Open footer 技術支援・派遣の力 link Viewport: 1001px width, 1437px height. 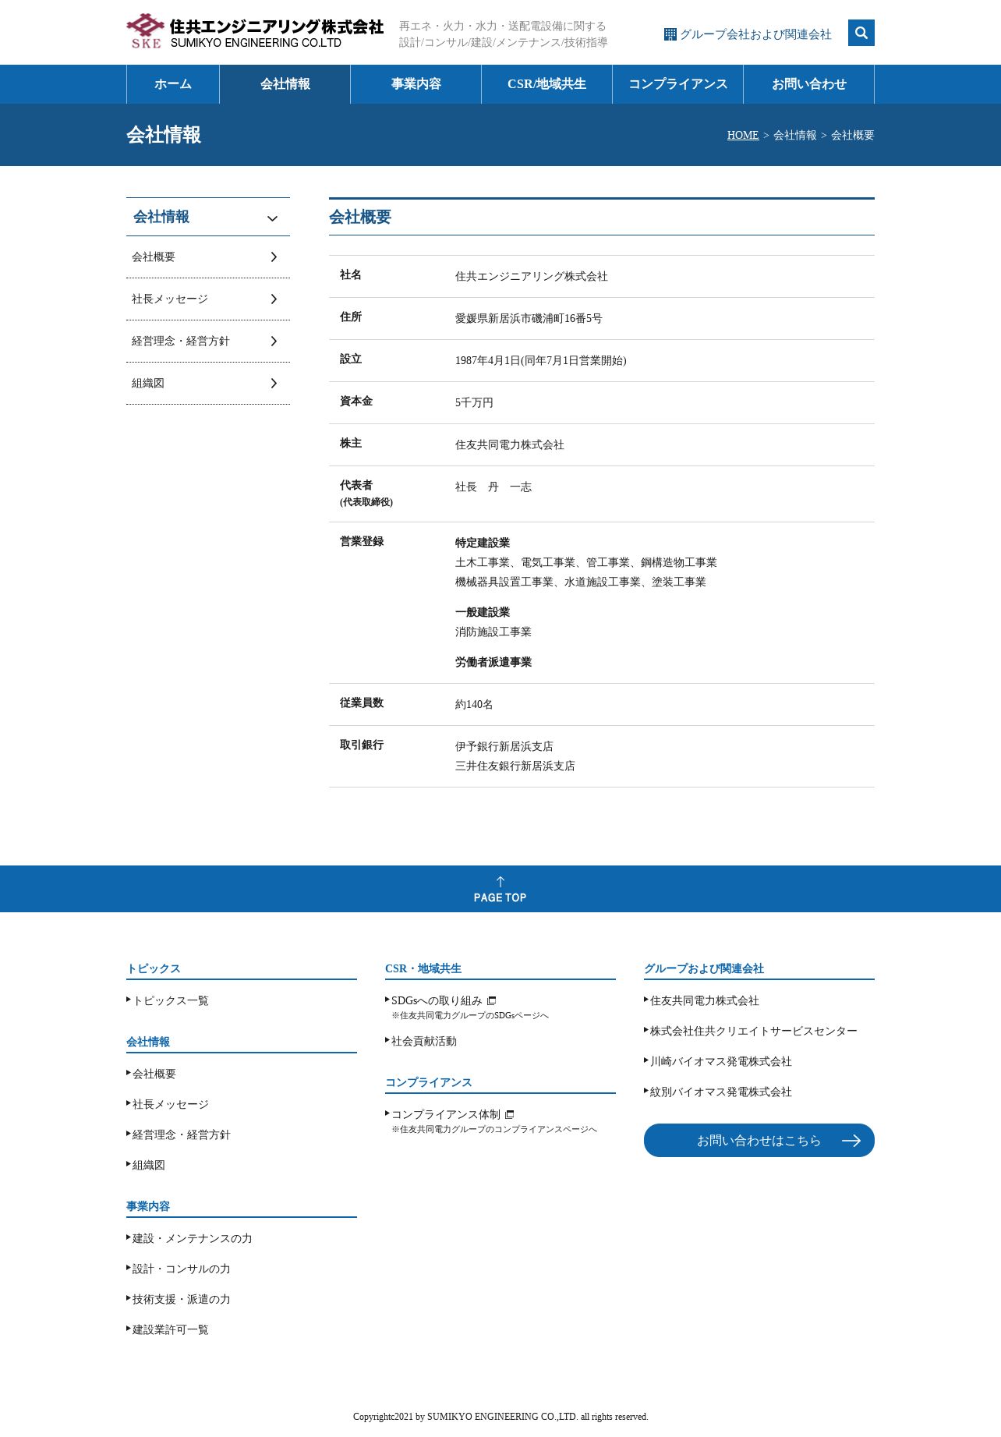(182, 1299)
